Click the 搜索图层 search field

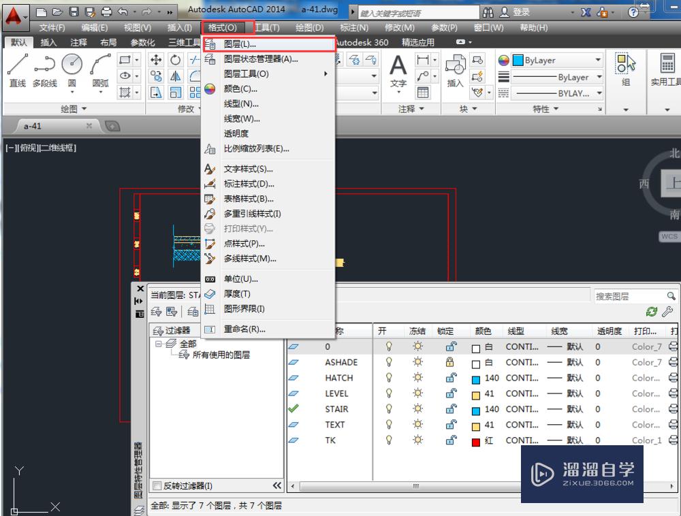coord(630,295)
